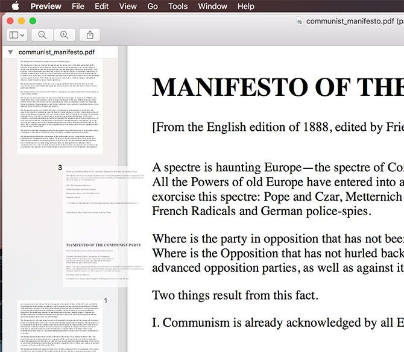This screenshot has height=352, width=404.
Task: Select the first page thumbnail in the sidebar
Action: [60, 106]
